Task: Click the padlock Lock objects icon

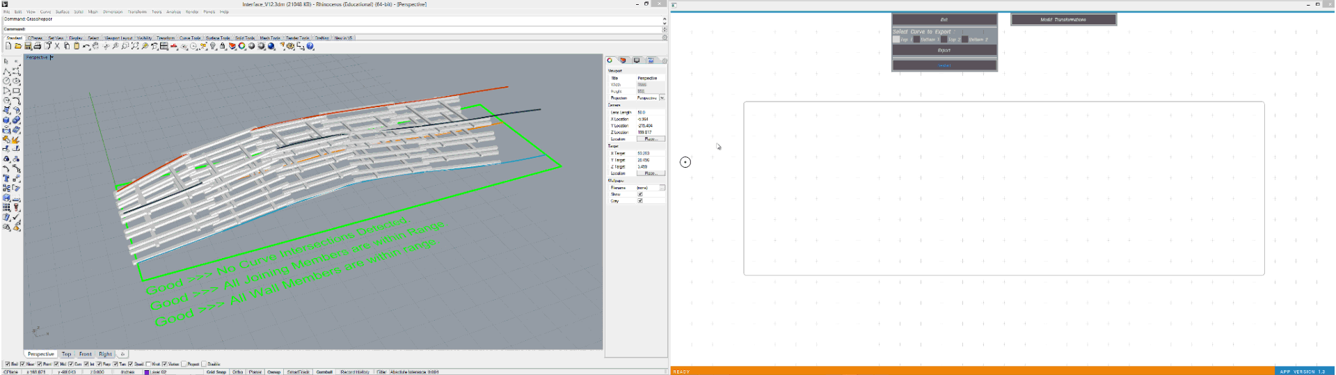Action: [x=223, y=46]
